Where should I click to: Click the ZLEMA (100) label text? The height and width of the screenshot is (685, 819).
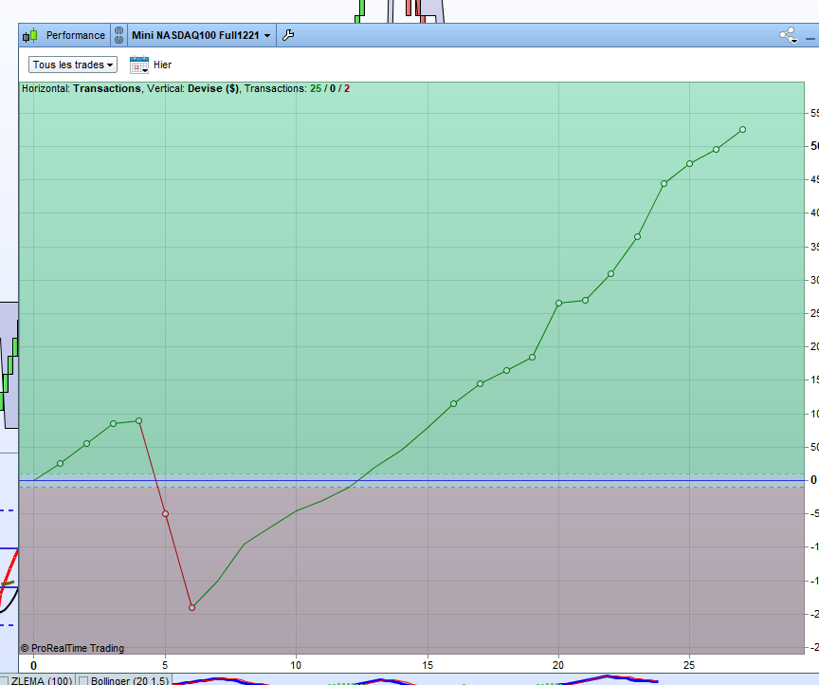(x=42, y=681)
